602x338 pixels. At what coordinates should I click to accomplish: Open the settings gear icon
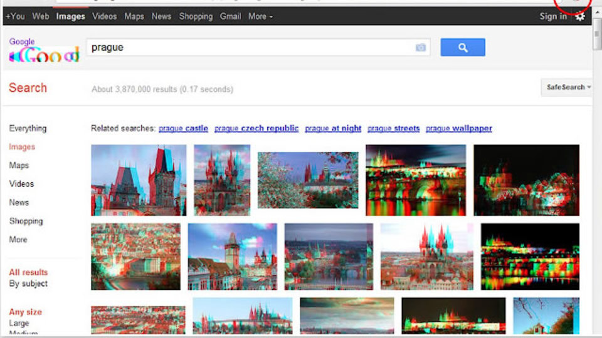click(579, 16)
